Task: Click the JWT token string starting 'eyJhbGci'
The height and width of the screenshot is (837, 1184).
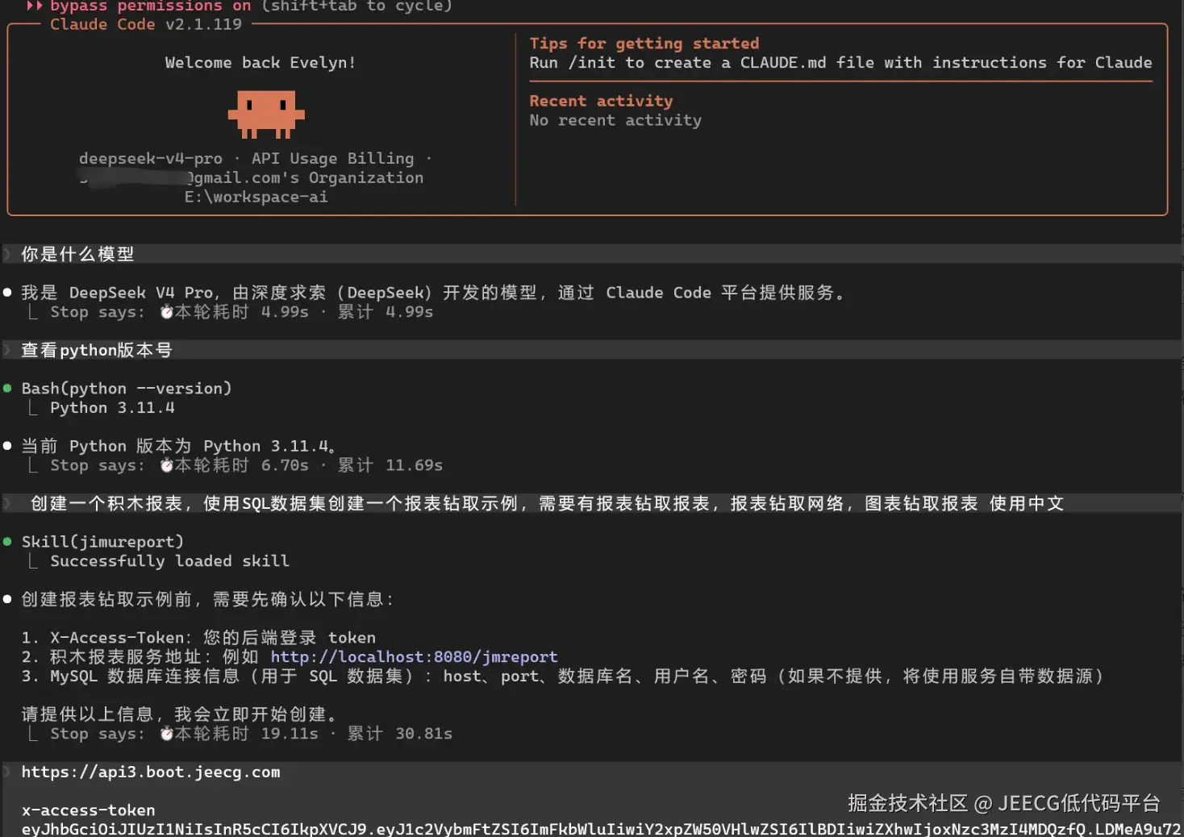Action: (602, 829)
